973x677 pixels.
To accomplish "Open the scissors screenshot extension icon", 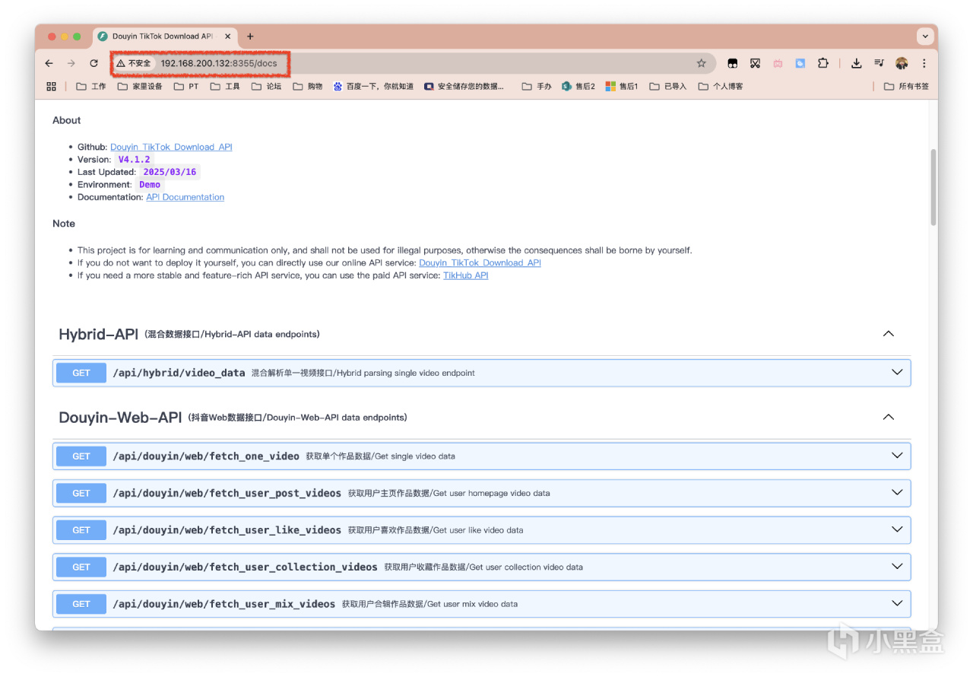I will 755,63.
